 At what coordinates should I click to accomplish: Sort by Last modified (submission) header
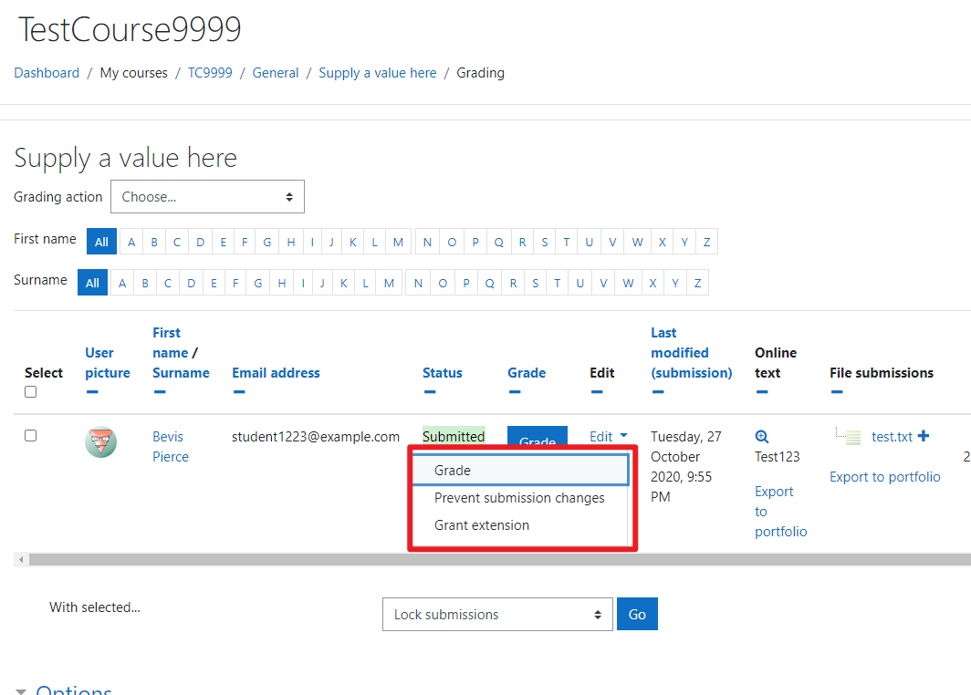point(691,353)
